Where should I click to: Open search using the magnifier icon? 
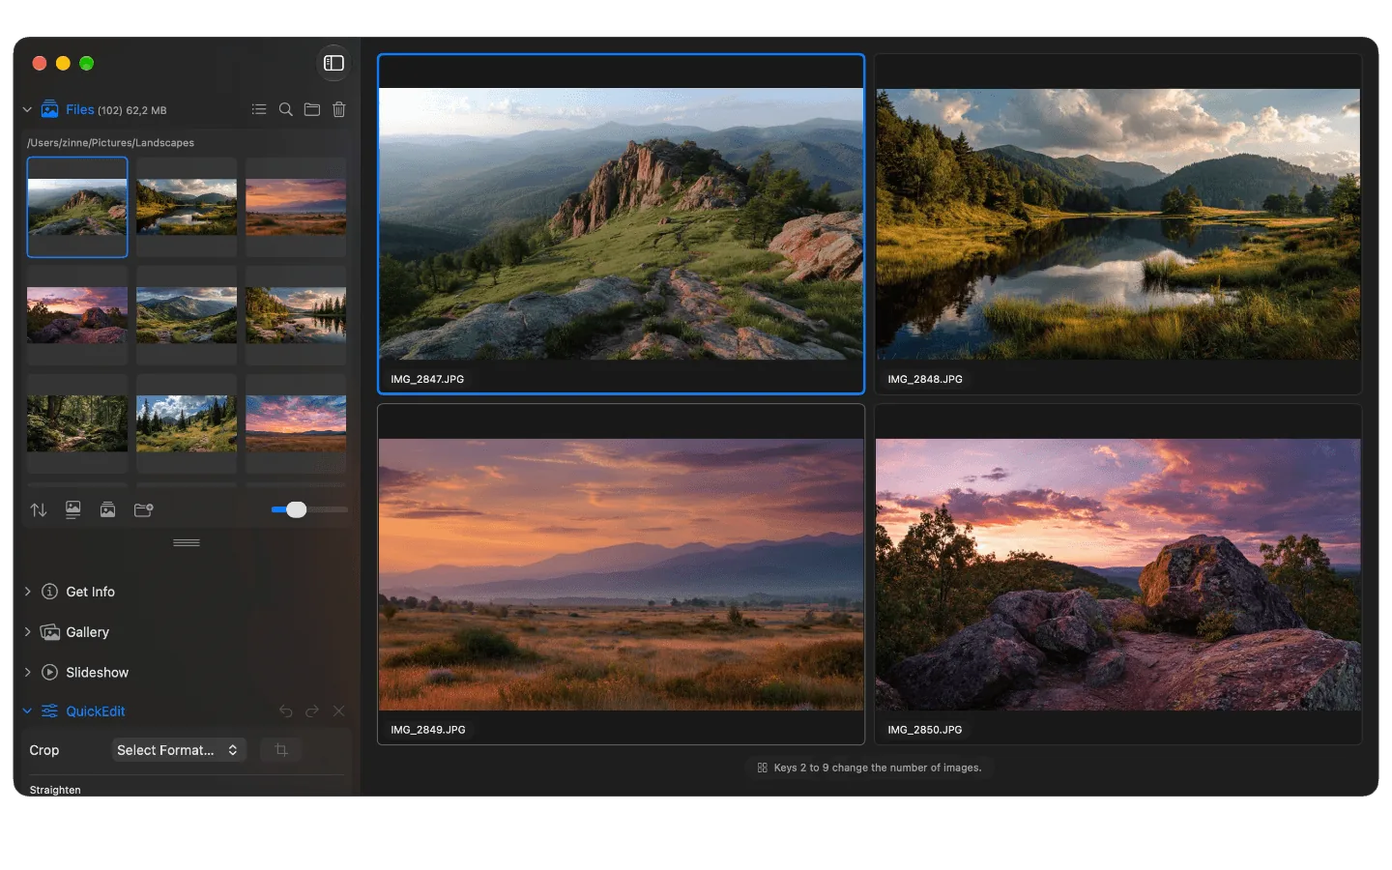286,109
